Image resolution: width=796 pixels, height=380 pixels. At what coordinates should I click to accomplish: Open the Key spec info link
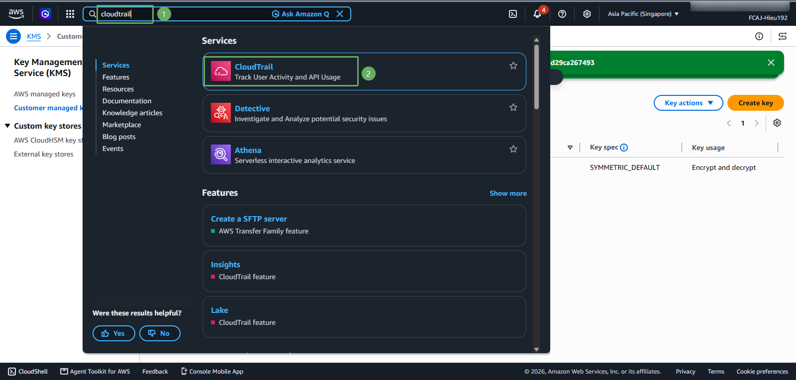[x=624, y=148]
